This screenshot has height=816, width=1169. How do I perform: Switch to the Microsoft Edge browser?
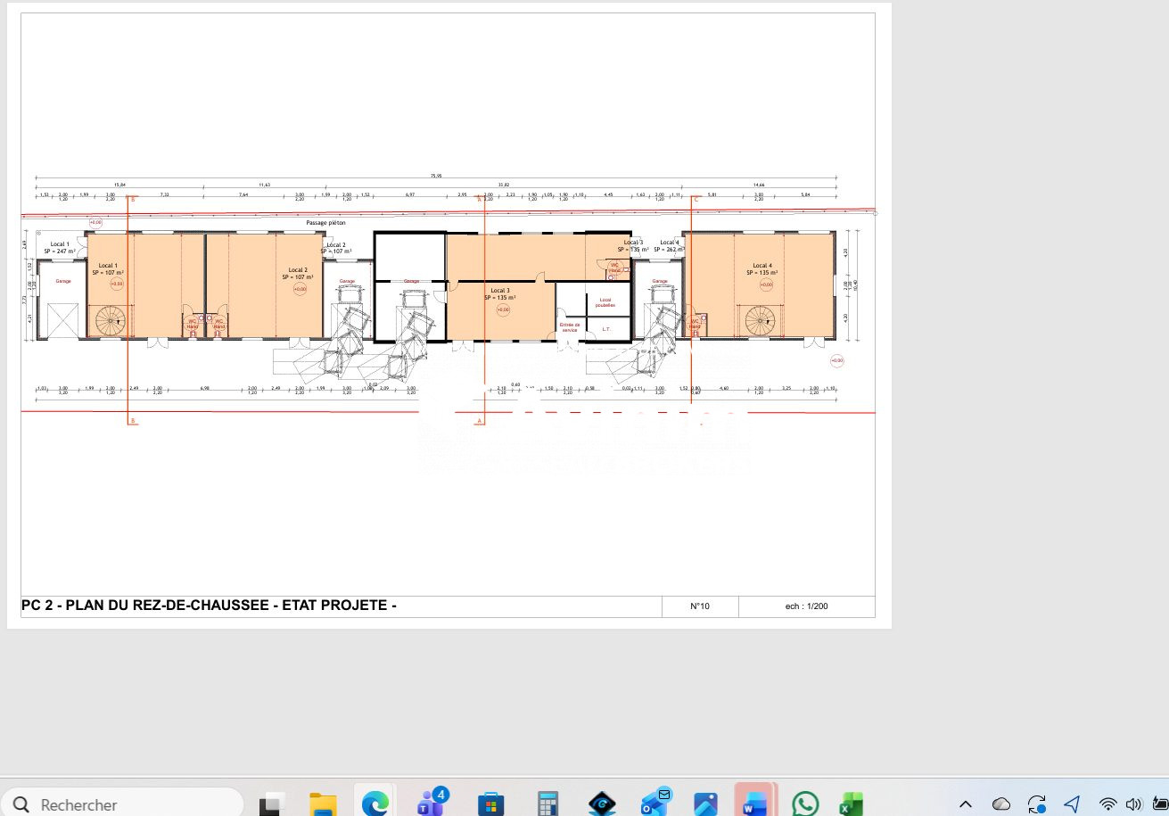coord(375,804)
